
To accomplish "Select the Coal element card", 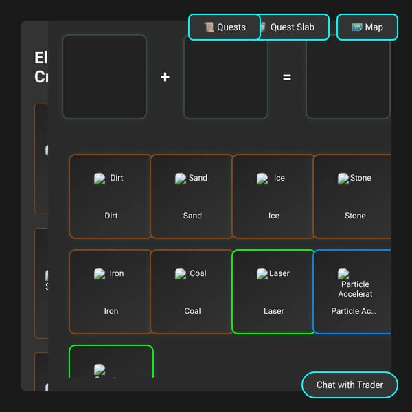I will coord(192,292).
